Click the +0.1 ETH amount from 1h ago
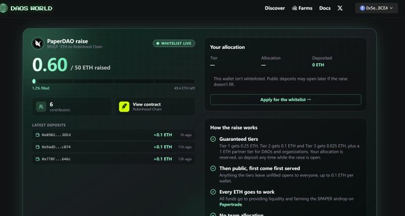The height and width of the screenshot is (216, 405). tap(163, 135)
